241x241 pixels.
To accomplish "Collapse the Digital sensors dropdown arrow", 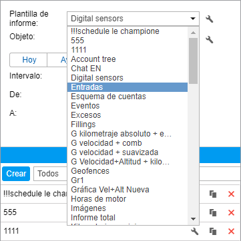I will (x=193, y=19).
